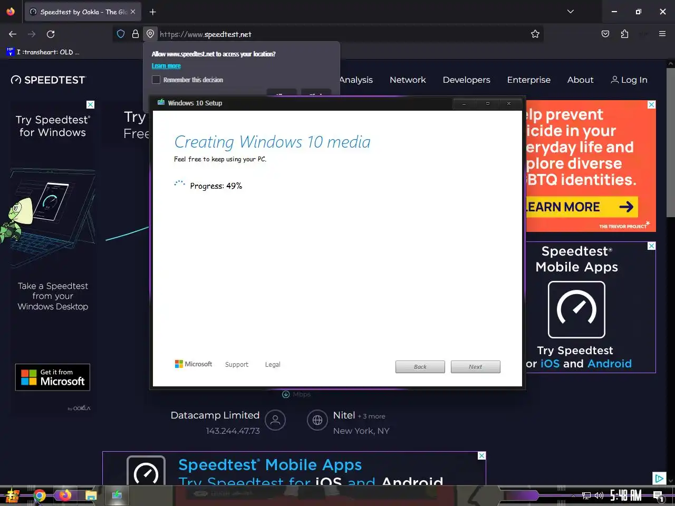Image resolution: width=675 pixels, height=506 pixels.
Task: Switch to Firefox in taskbar
Action: coord(65,495)
